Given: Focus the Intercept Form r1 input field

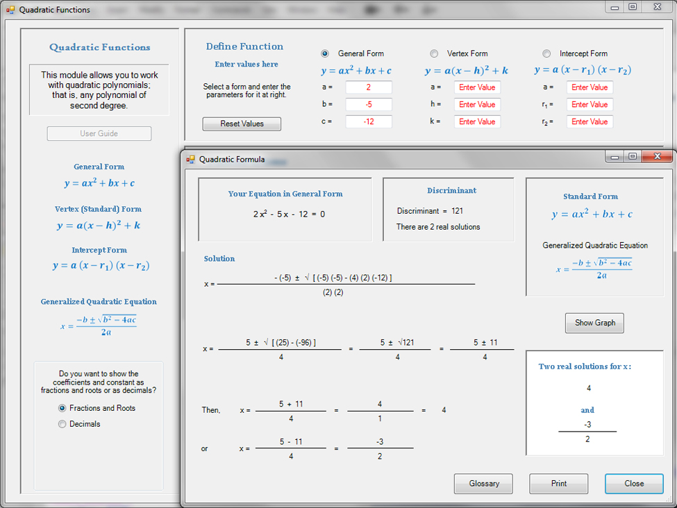Looking at the screenshot, I should 590,105.
